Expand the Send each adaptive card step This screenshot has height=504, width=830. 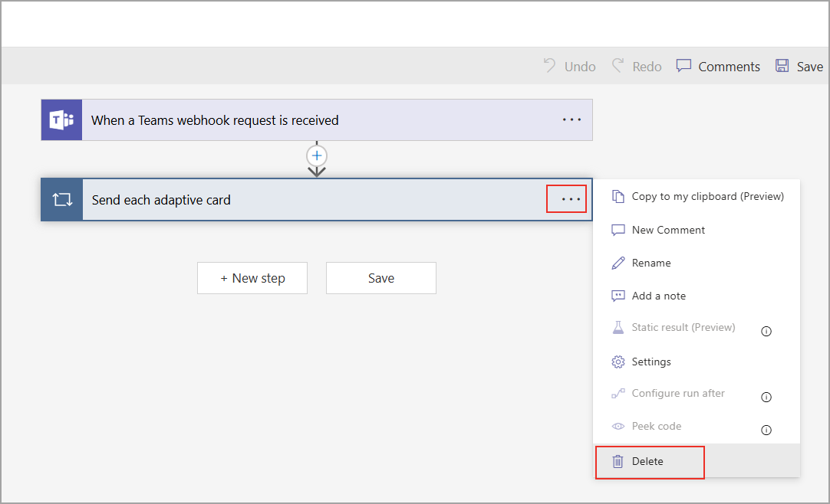(x=307, y=200)
